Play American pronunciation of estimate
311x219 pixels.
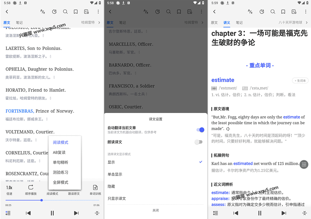pos(245,88)
